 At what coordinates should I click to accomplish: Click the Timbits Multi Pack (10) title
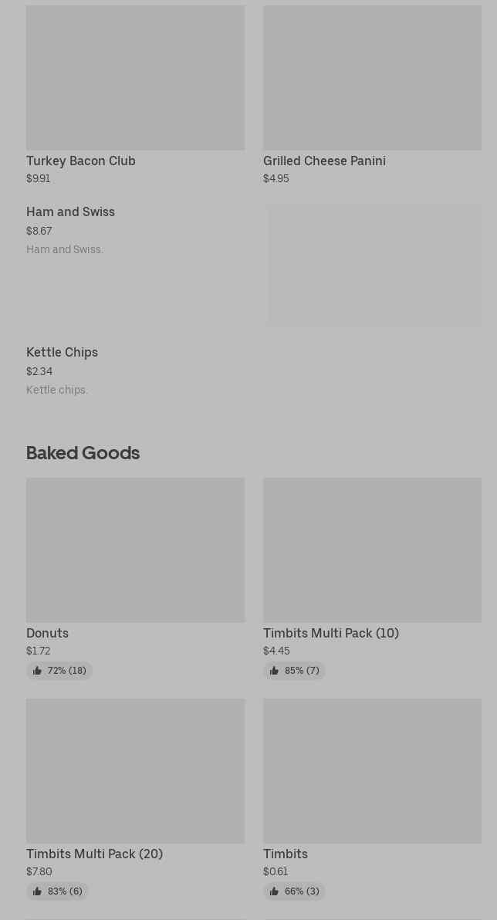(x=331, y=633)
